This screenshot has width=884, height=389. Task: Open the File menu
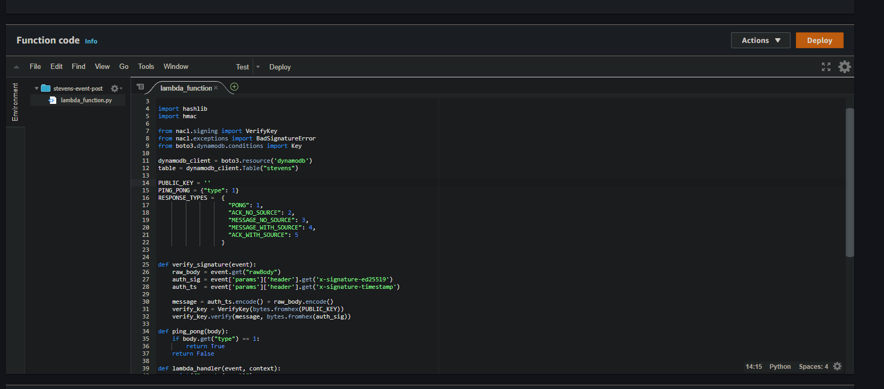point(36,66)
